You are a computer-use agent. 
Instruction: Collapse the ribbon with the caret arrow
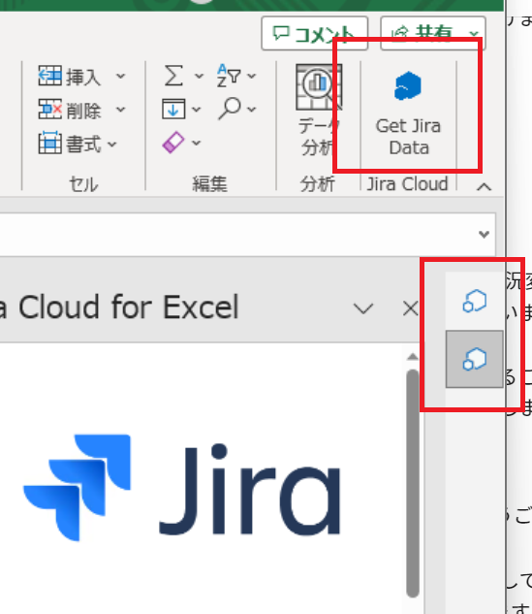[485, 186]
